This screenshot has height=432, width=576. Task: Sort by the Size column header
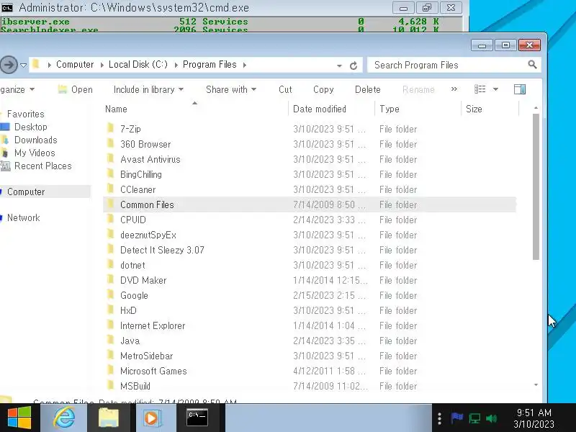coord(474,109)
